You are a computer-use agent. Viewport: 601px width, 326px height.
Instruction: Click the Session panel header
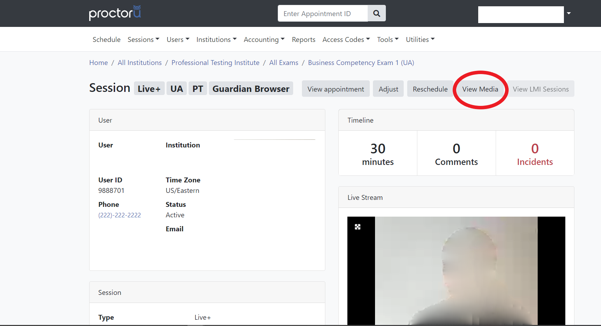tap(207, 292)
